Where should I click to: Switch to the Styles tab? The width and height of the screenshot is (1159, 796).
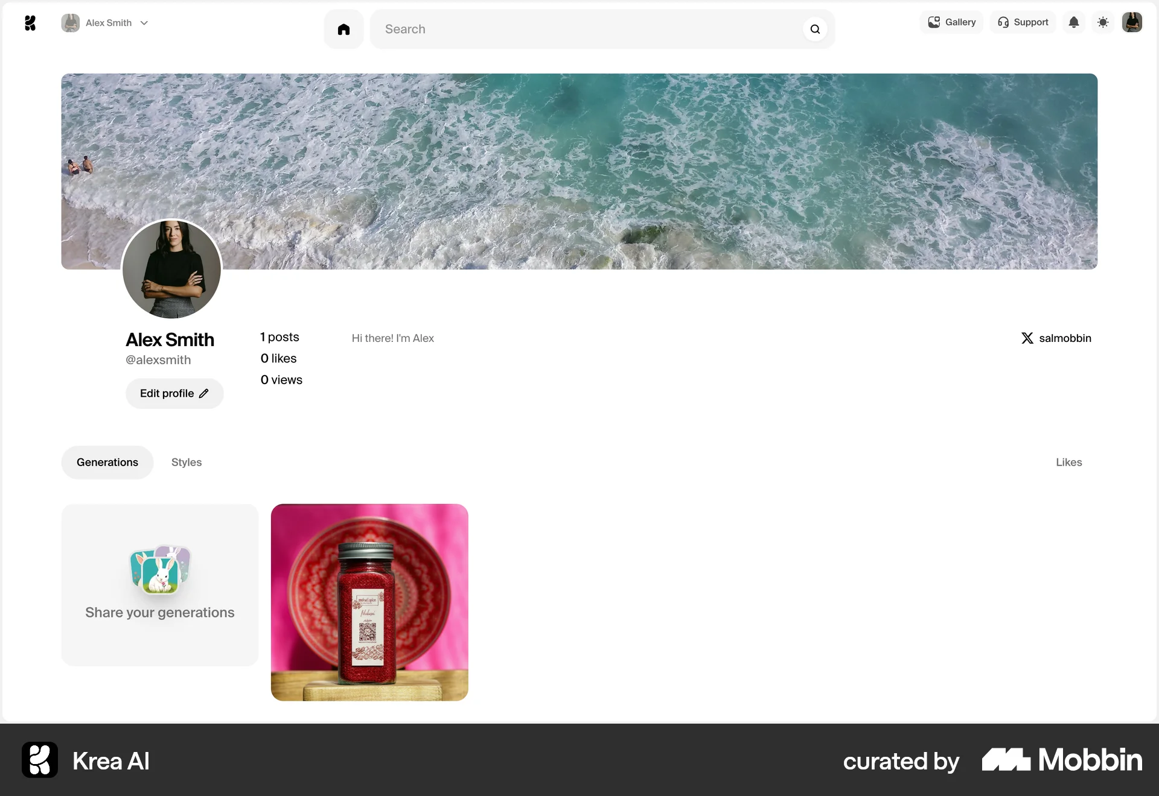[186, 462]
